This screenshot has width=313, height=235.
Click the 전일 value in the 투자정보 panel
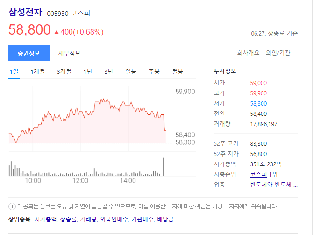(x=258, y=114)
